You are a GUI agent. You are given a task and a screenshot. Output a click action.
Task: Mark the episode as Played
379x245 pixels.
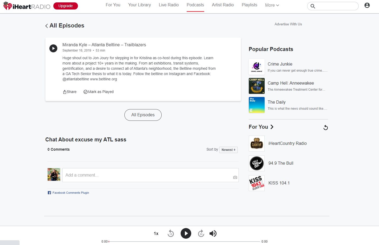tap(99, 92)
